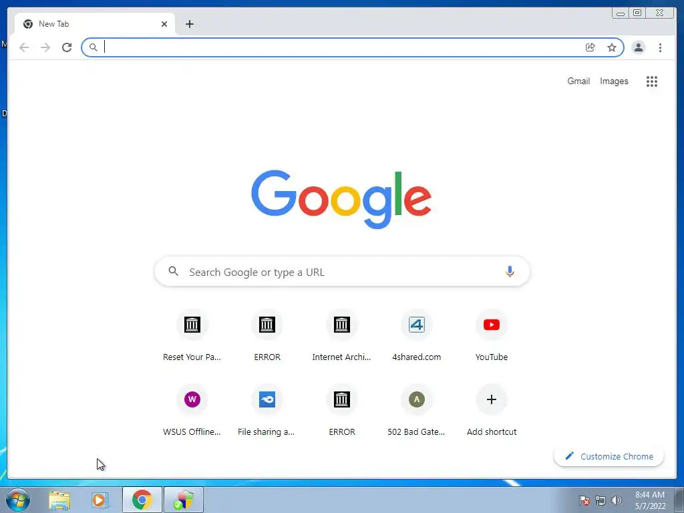Click the browser forward arrow
Image resolution: width=684 pixels, height=513 pixels.
(45, 47)
